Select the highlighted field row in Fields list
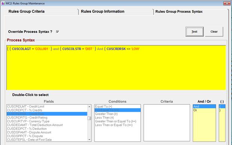The width and height of the screenshot is (232, 145). coord(47,114)
